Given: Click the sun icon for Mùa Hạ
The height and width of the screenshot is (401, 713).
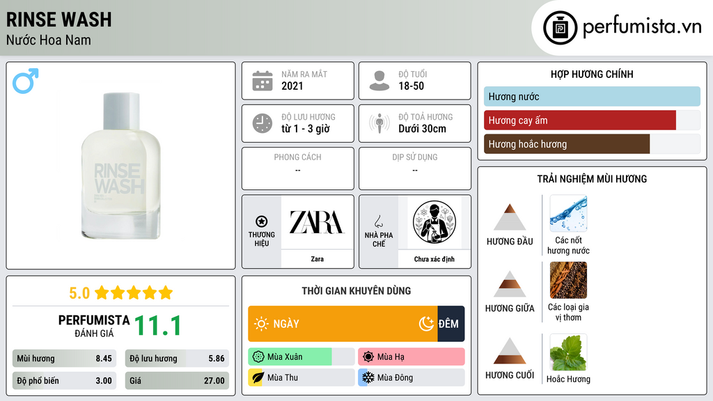Looking at the screenshot, I should tap(368, 357).
